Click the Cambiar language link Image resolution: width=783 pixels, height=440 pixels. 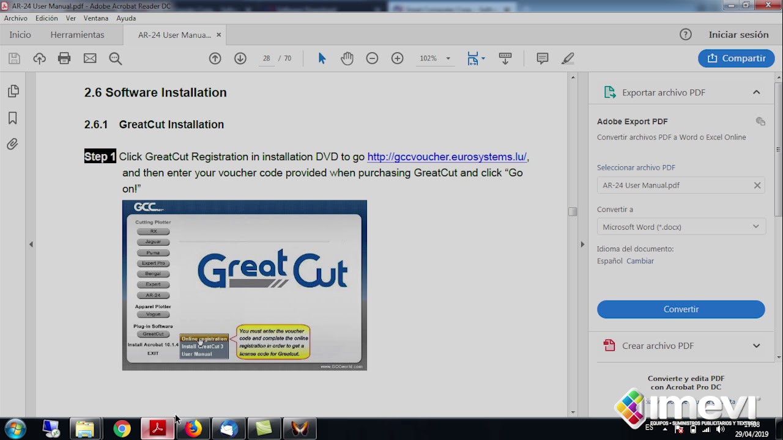pyautogui.click(x=640, y=261)
